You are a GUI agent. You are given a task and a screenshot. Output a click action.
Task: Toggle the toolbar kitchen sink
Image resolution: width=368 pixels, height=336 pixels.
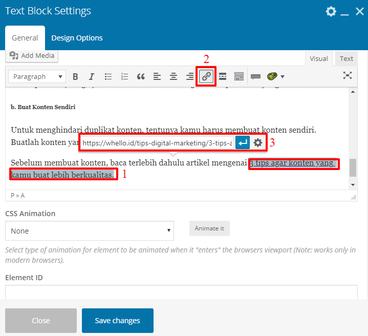239,77
